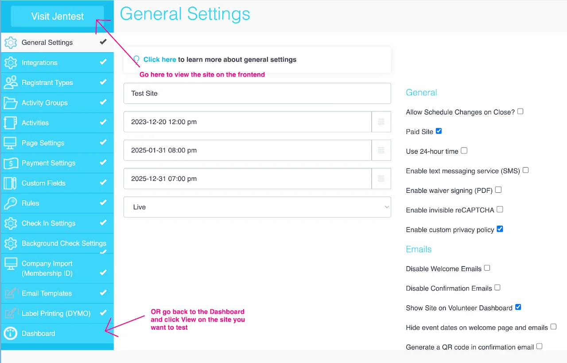Open calendar picker for 2023-12-20 date
Image resolution: width=567 pixels, height=363 pixels.
click(381, 122)
